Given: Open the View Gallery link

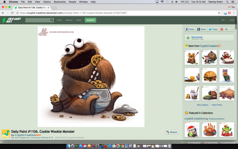Looking at the screenshot, I should [x=202, y=105].
